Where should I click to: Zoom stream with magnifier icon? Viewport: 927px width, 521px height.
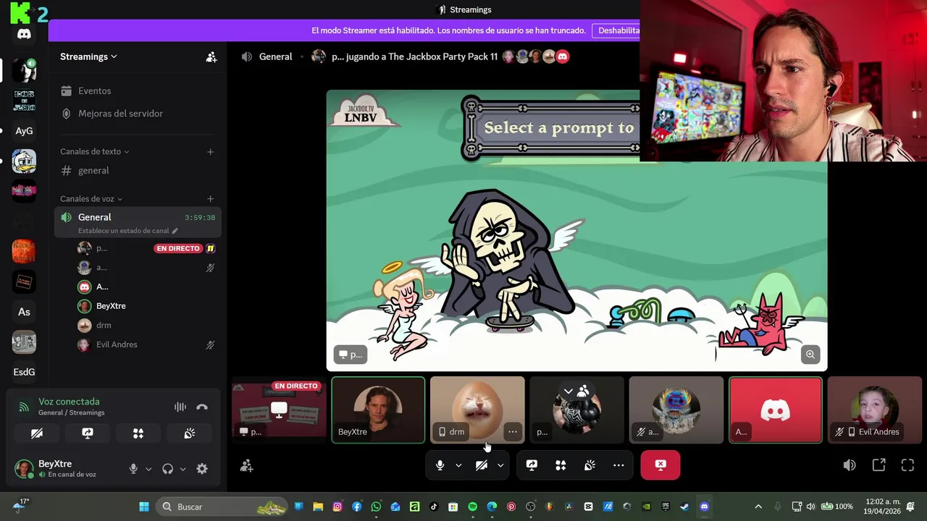pos(810,354)
